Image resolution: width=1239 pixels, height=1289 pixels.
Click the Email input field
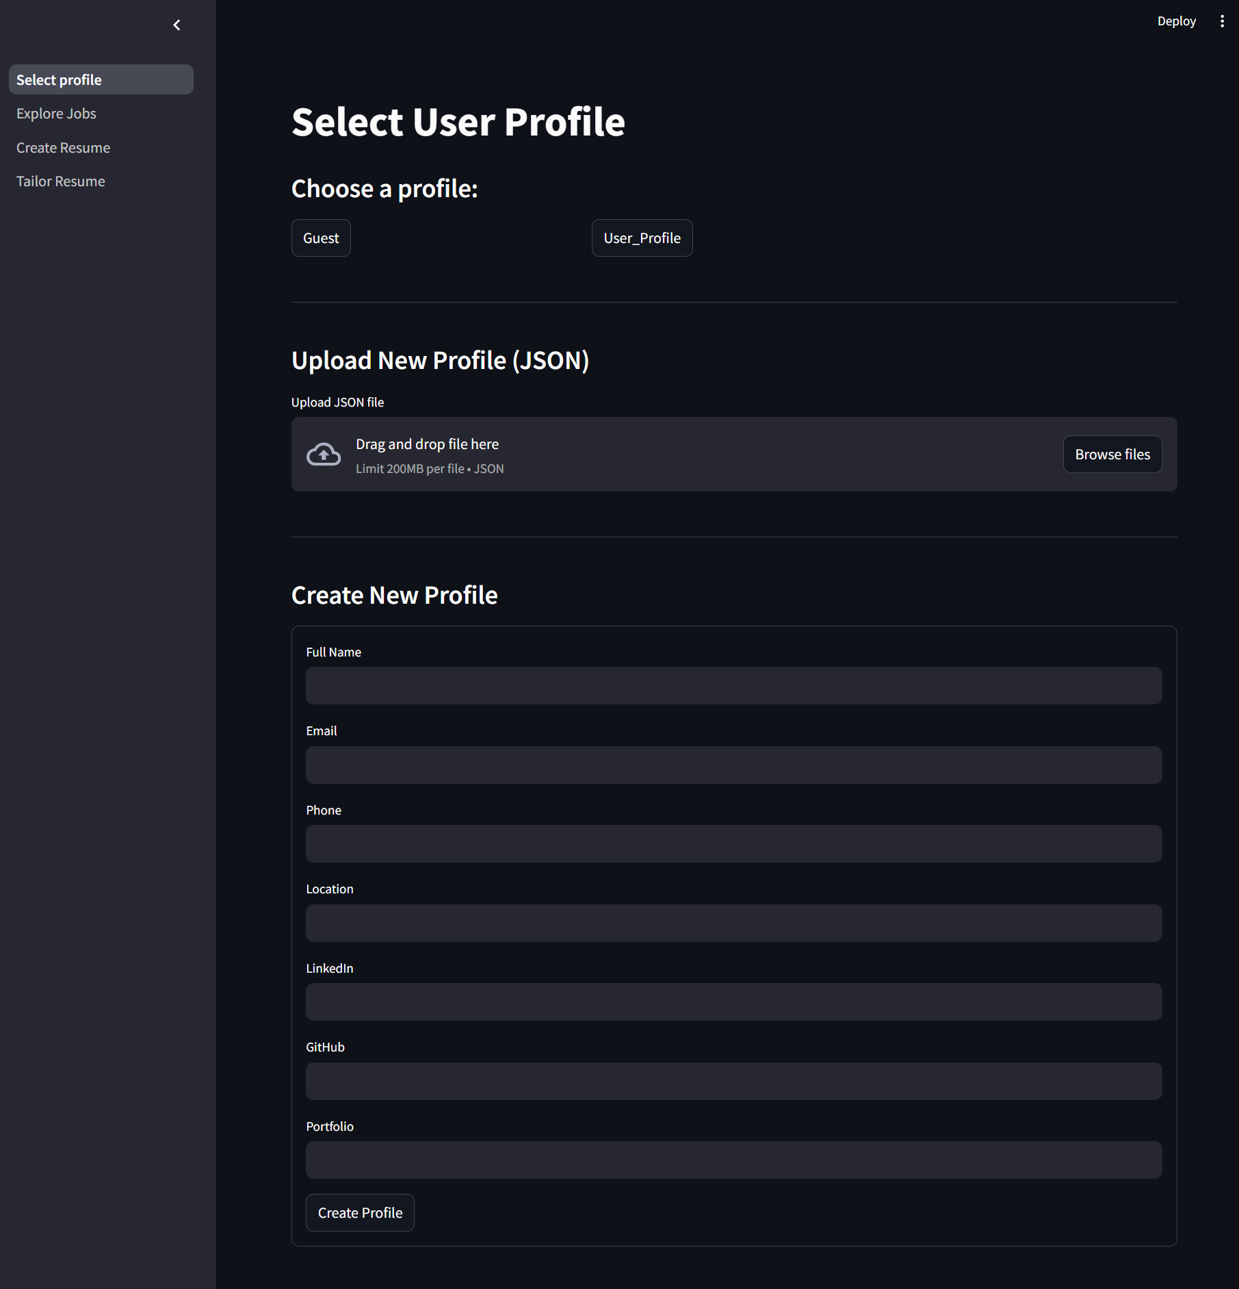click(733, 765)
